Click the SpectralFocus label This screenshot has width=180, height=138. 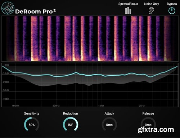tap(128, 4)
